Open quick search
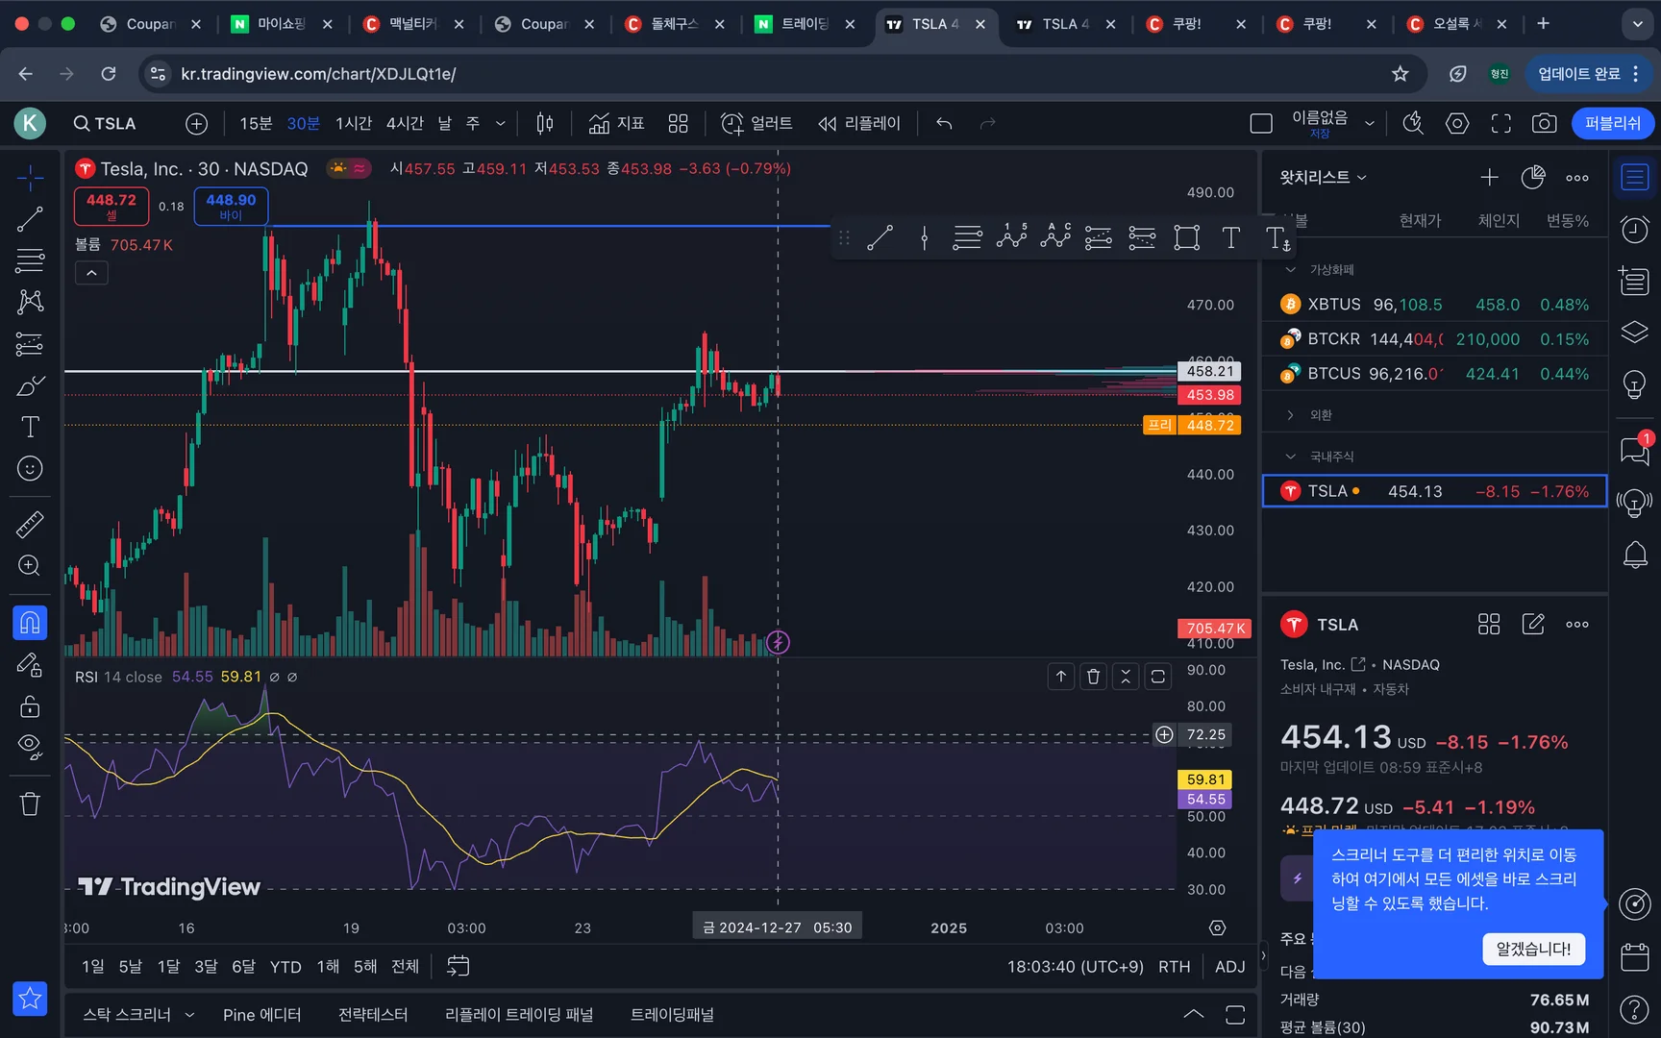1661x1038 pixels. click(x=1412, y=123)
